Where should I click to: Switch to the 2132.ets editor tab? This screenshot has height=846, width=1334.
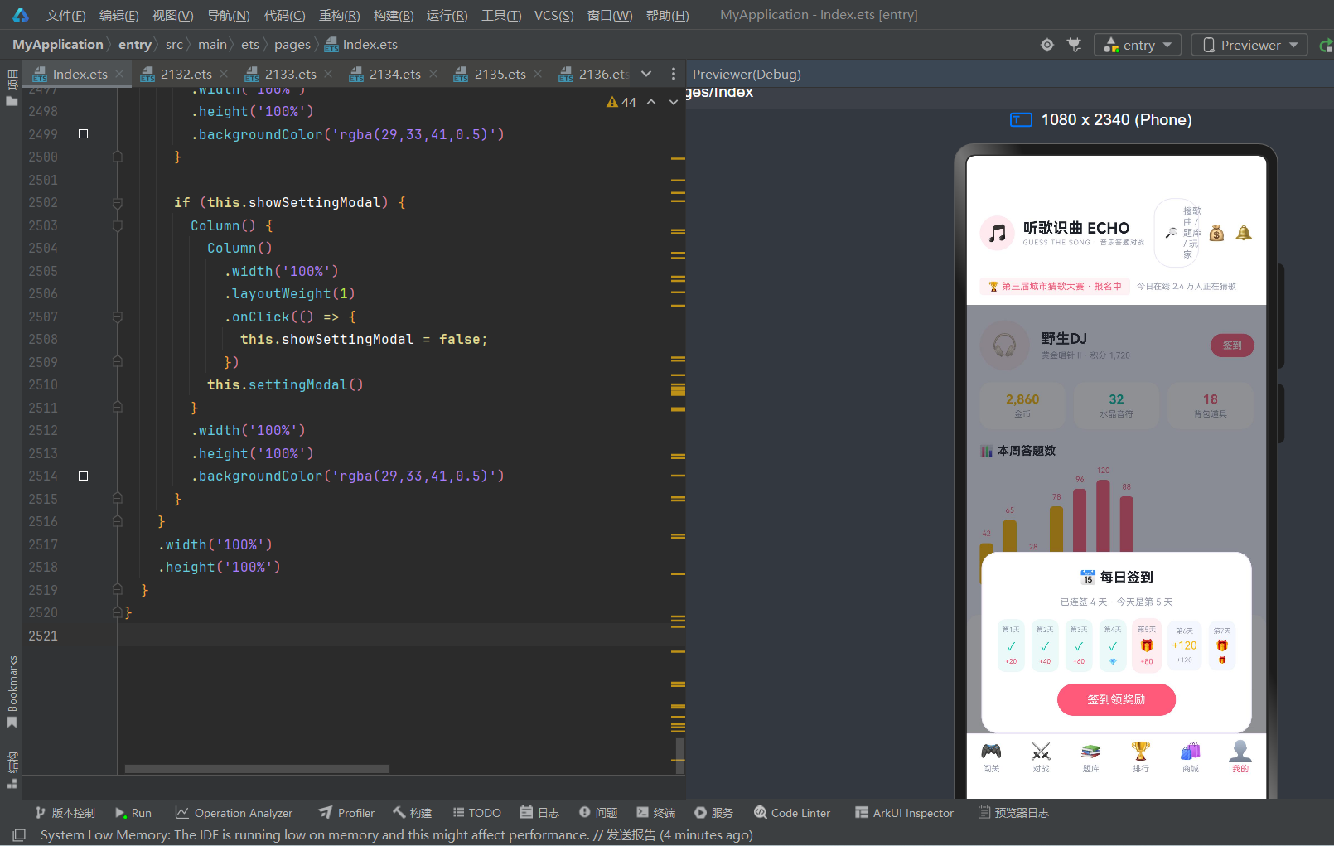176,74
